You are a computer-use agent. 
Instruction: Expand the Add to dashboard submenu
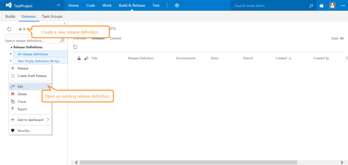click(x=48, y=120)
